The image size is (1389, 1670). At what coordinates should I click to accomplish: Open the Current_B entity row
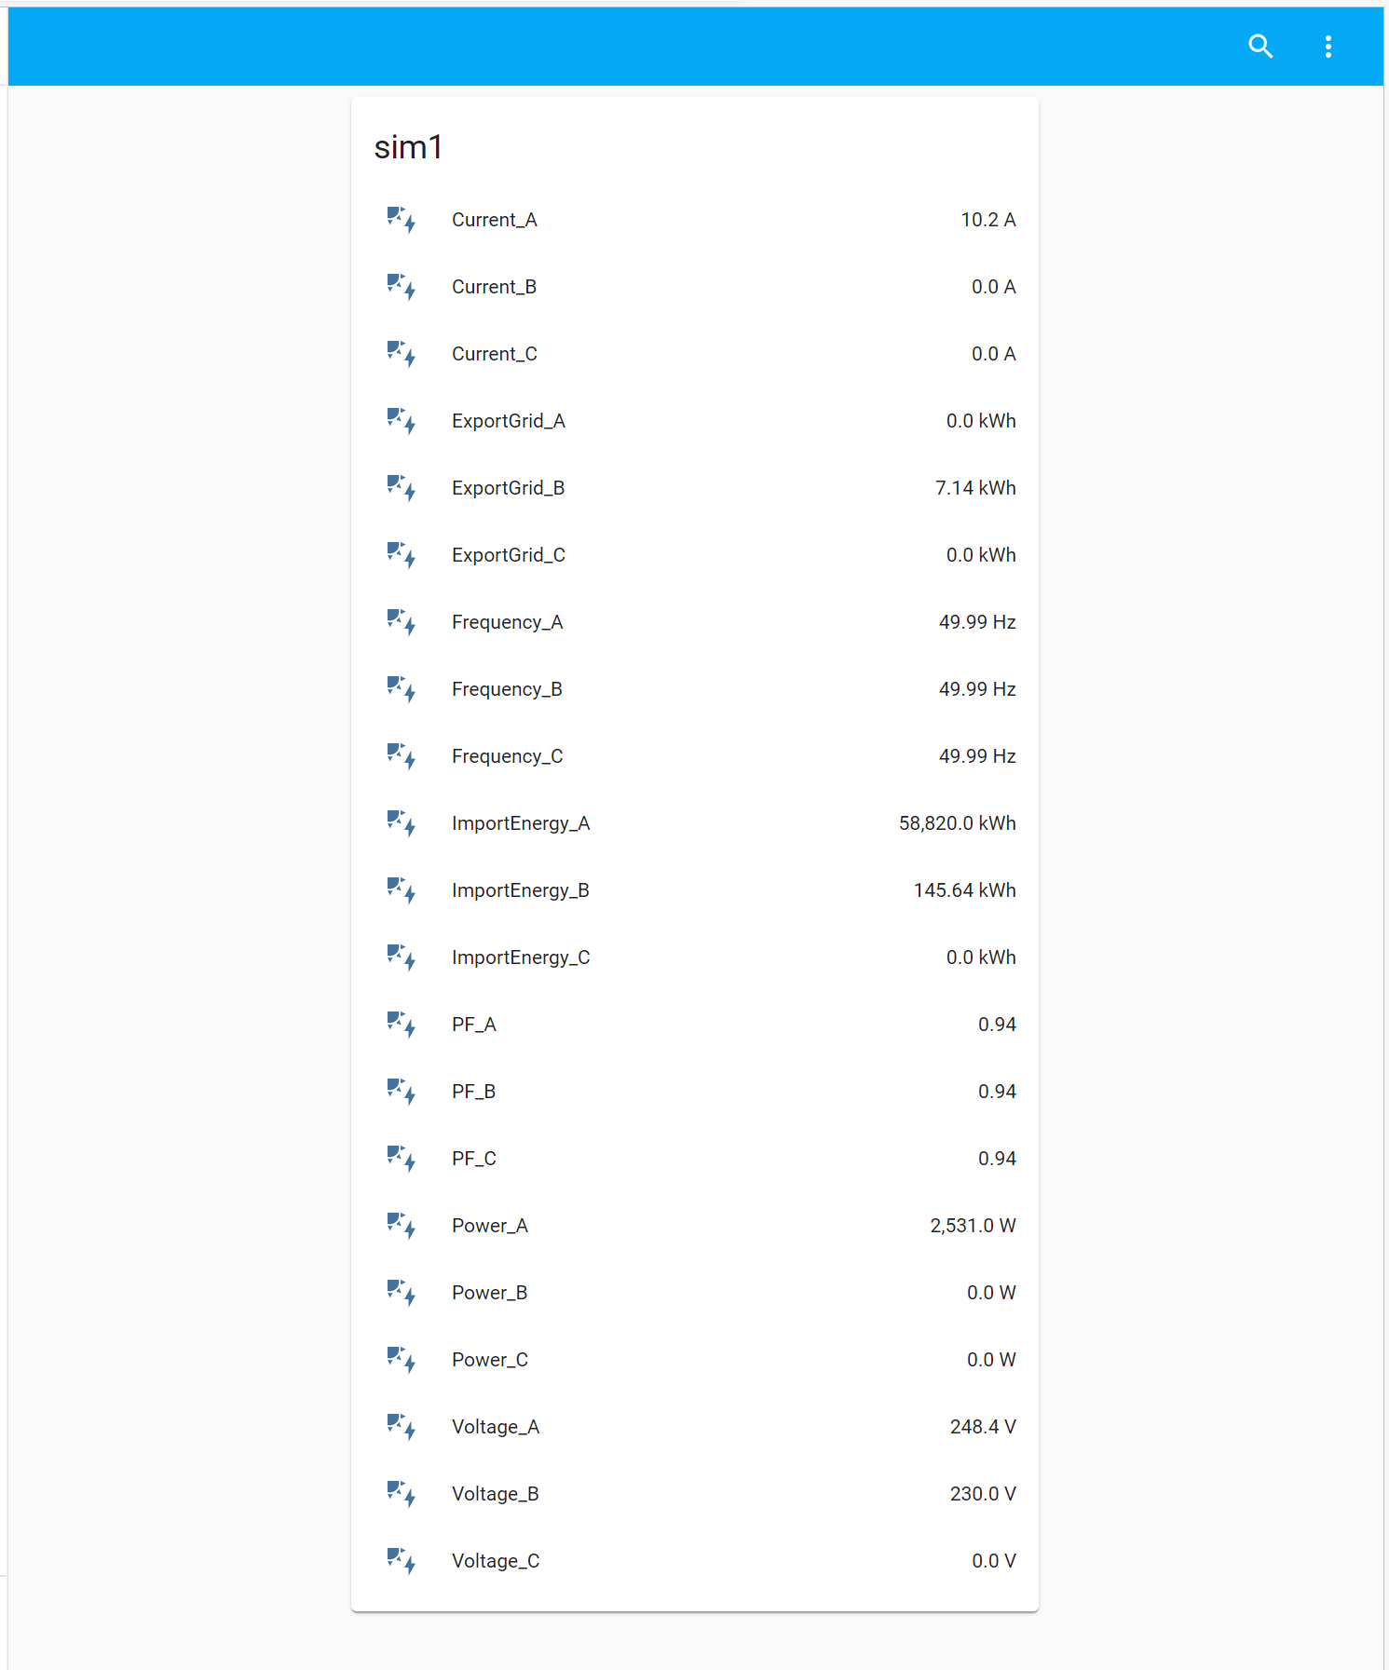(494, 287)
